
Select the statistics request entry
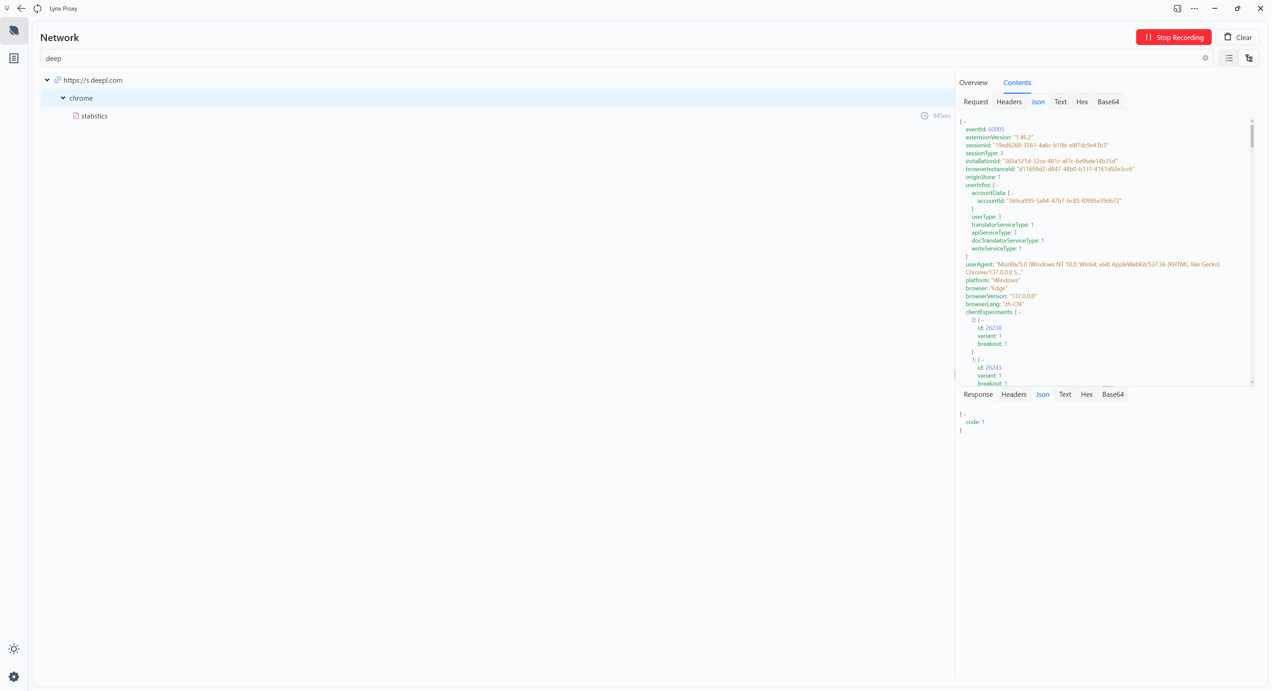[94, 116]
